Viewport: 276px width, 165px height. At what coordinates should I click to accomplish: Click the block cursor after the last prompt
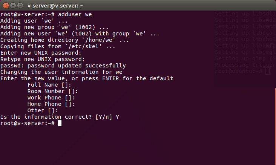[60, 124]
